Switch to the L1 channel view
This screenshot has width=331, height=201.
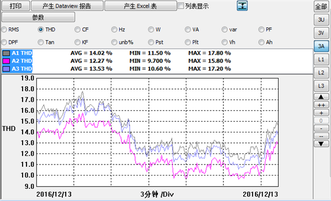coord(321,60)
